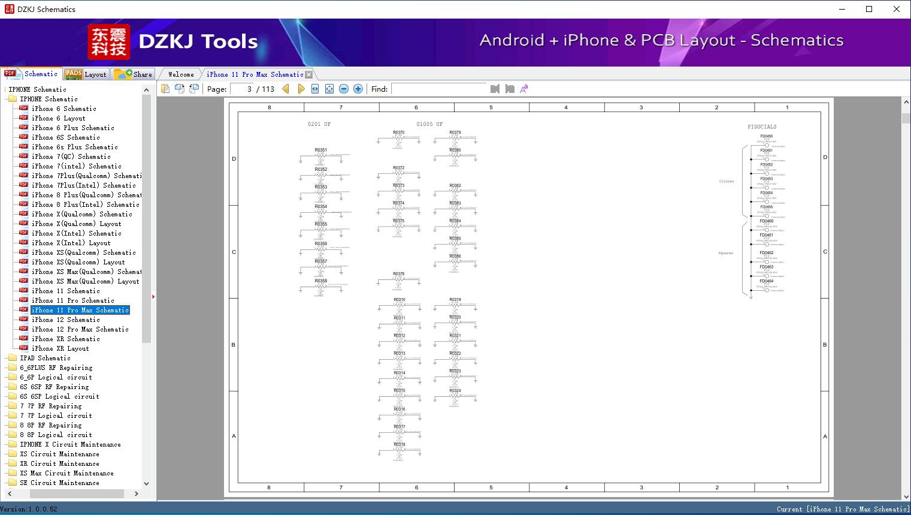Select the iPhone 11 Pro Max Schematic document tab
911x515 pixels.
pyautogui.click(x=255, y=74)
